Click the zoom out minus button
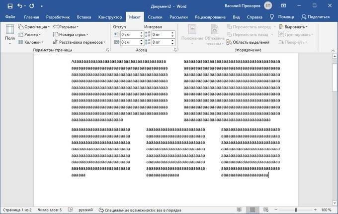 point(276,210)
